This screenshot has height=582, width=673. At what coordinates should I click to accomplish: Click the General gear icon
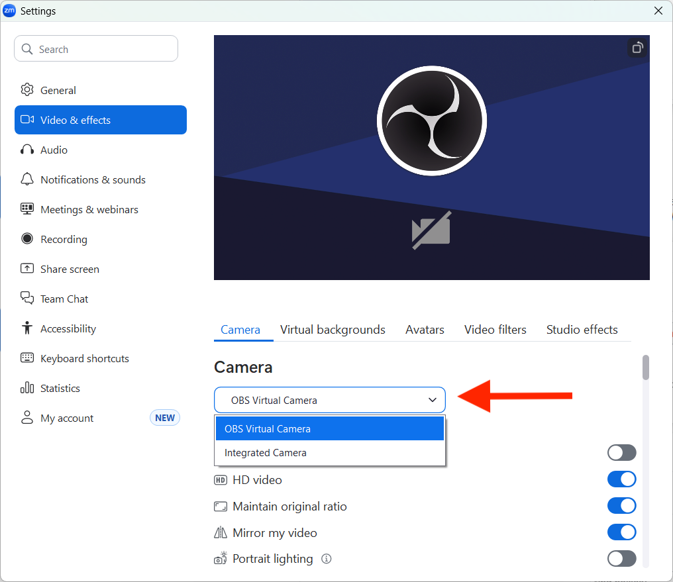pyautogui.click(x=27, y=89)
